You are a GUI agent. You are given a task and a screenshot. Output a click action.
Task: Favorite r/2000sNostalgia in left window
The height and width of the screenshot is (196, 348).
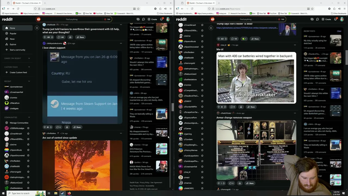click(x=28, y=128)
